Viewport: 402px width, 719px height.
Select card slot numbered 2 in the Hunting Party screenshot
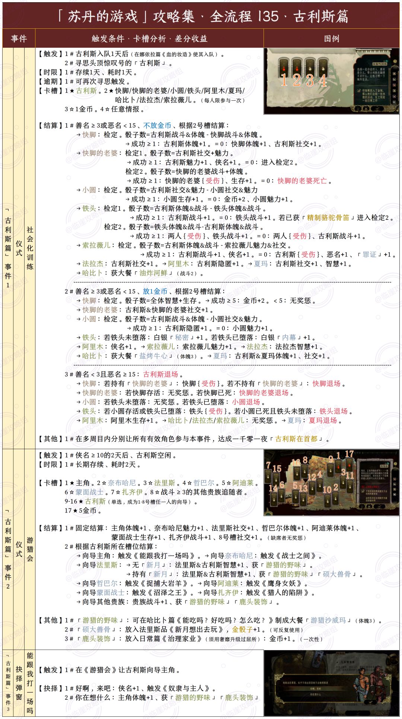click(335, 498)
